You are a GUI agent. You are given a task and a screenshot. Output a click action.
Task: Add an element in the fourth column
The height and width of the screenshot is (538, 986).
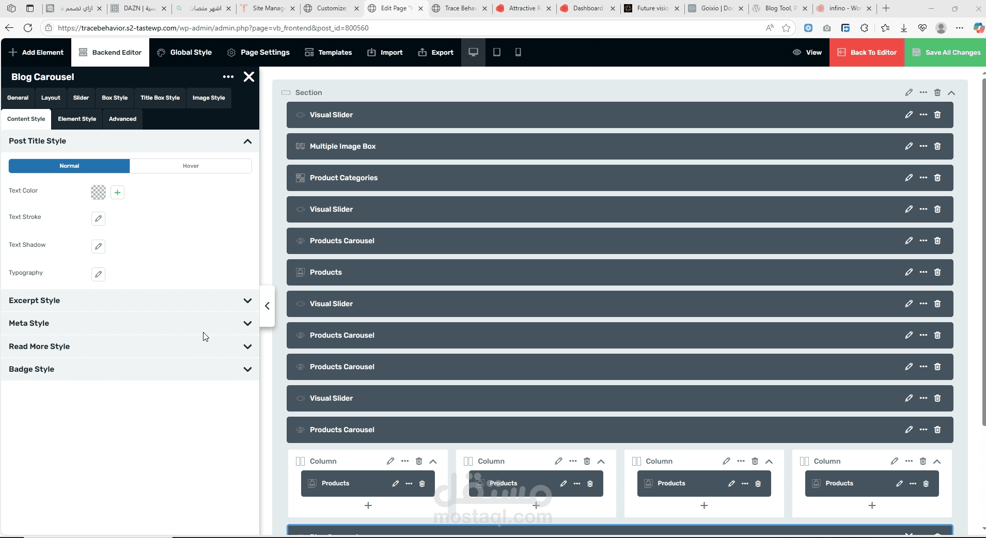tap(872, 505)
